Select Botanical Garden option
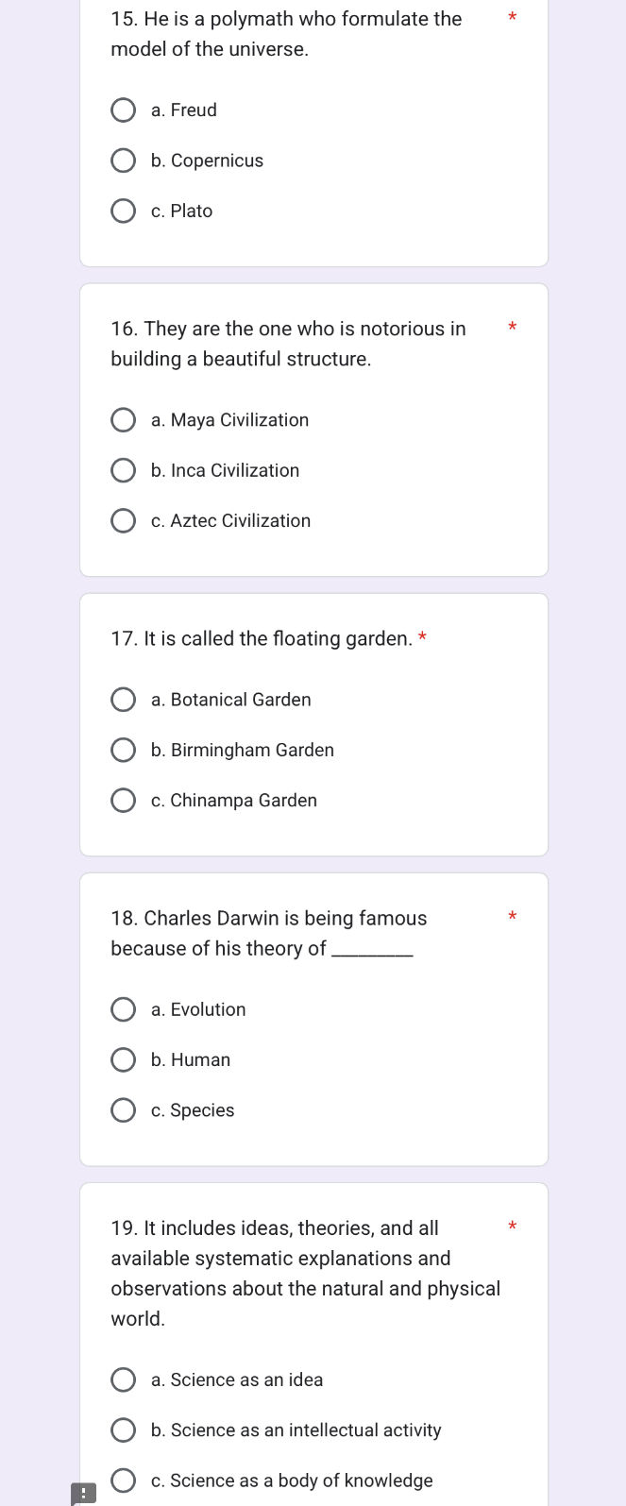Screen dimensions: 626x1506 tap(124, 700)
